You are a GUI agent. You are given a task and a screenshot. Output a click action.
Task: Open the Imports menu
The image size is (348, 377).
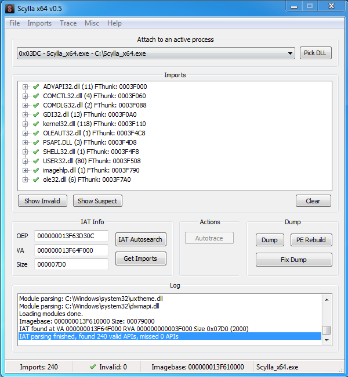(39, 23)
